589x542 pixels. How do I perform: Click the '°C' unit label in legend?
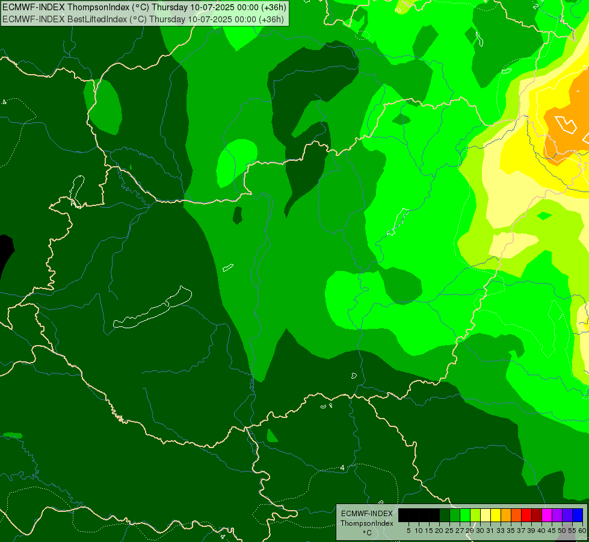[367, 532]
